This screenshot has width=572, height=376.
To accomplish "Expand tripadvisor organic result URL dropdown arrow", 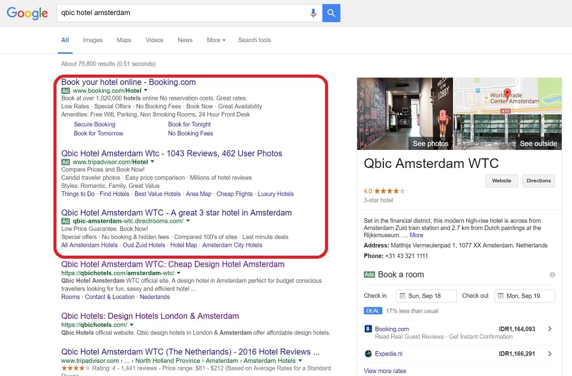I will (300, 360).
